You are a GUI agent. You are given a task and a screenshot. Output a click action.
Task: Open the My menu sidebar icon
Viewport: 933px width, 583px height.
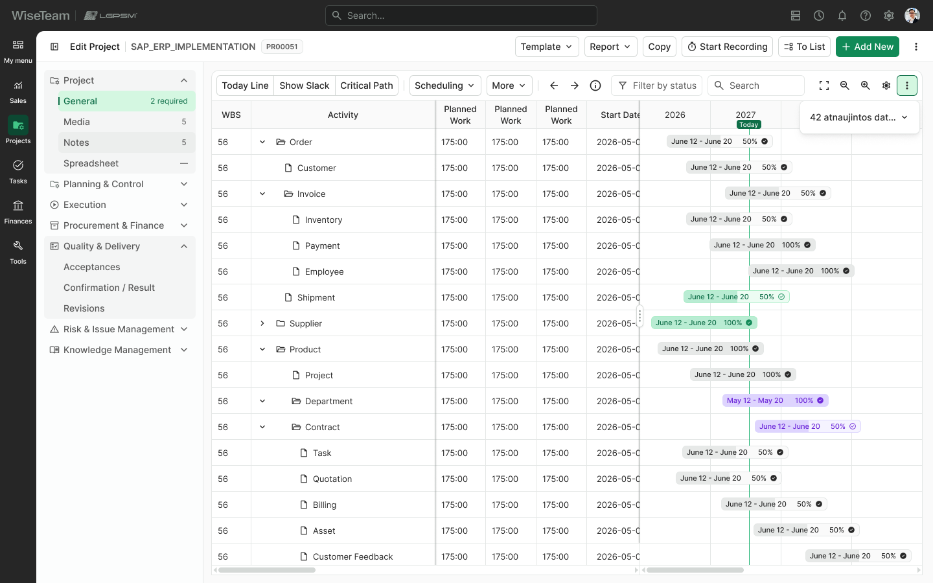click(x=18, y=51)
